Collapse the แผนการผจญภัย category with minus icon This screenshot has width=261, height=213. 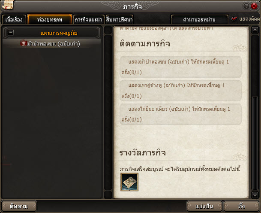coord(11,32)
